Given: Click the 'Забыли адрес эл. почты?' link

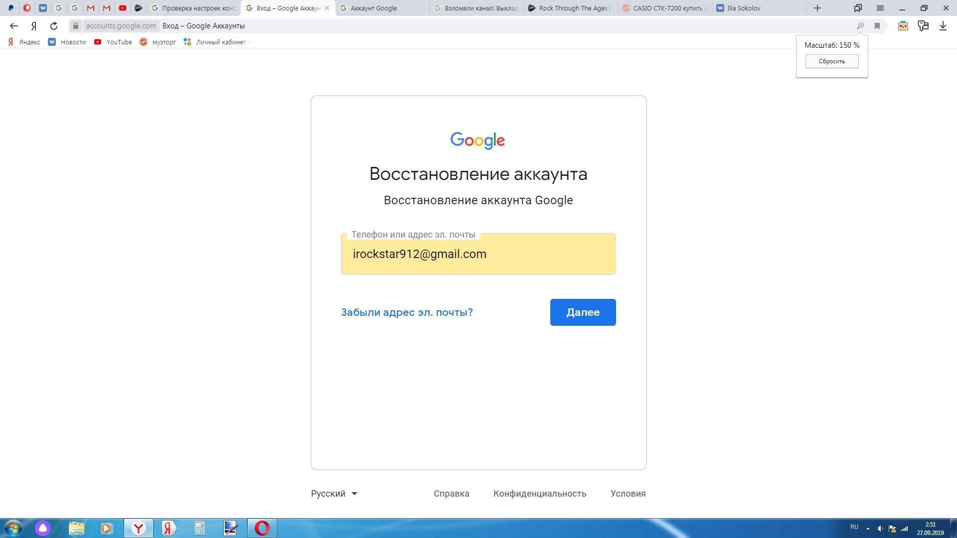Looking at the screenshot, I should click(x=406, y=312).
